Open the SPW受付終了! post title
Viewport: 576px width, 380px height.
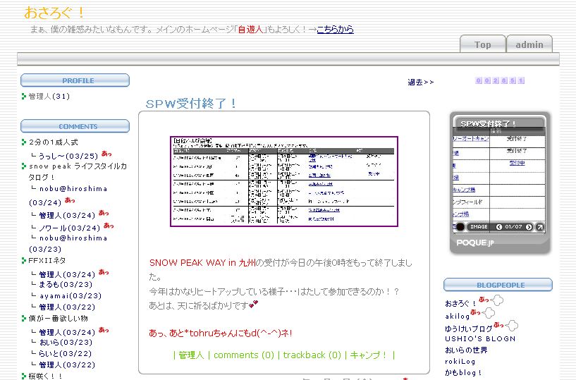click(x=191, y=103)
